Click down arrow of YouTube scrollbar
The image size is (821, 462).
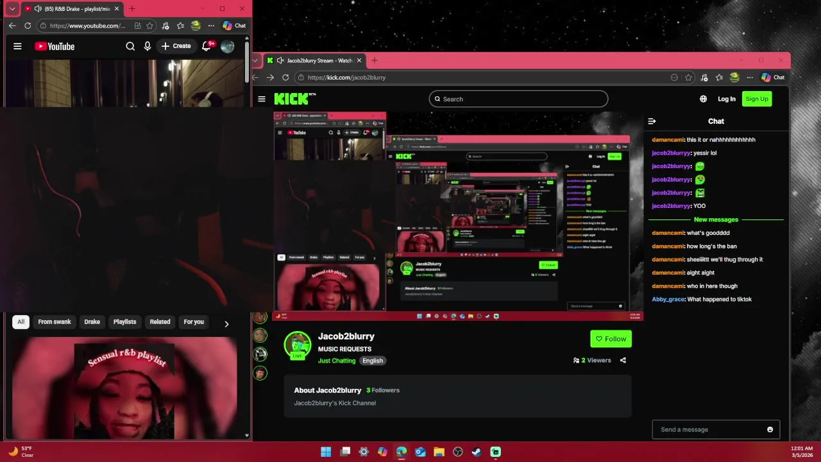(248, 436)
